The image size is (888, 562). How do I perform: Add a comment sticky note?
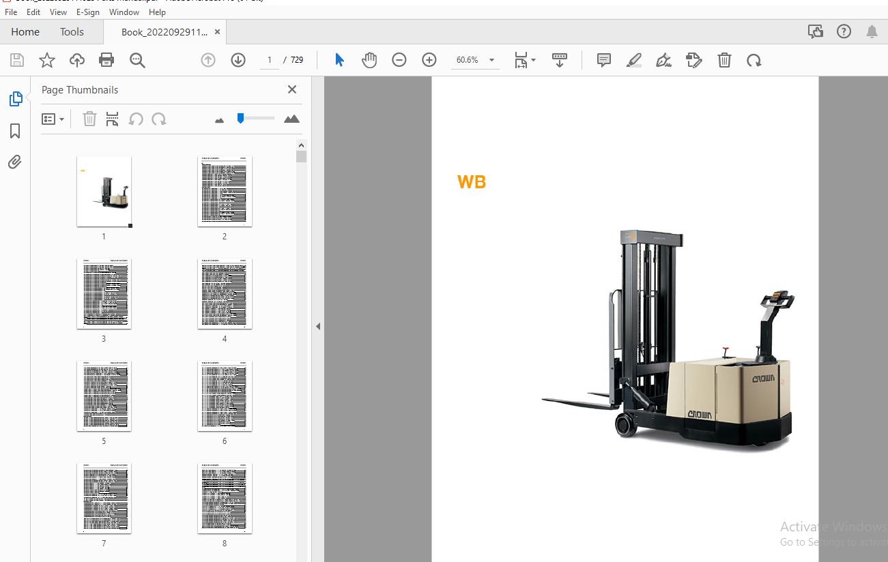[604, 60]
